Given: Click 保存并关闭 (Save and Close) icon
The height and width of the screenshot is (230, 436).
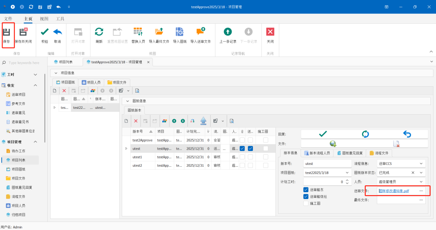Looking at the screenshot, I should pos(23,34).
